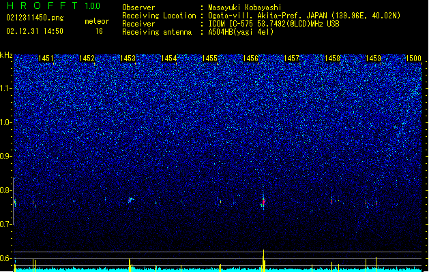Click the Receiving Location label
The width and height of the screenshot is (429, 272).
point(159,16)
